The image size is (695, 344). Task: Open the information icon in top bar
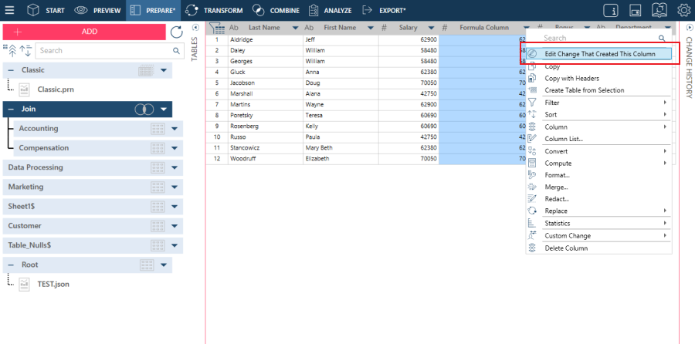(x=610, y=11)
